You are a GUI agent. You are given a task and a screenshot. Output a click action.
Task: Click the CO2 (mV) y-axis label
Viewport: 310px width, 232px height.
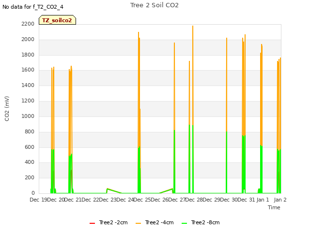point(7,109)
